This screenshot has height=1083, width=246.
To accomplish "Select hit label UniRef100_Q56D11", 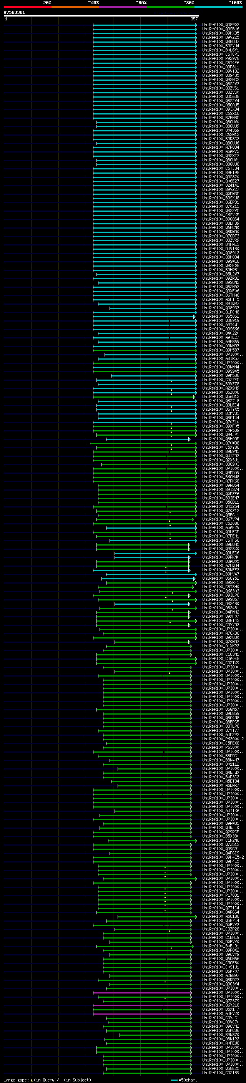I will click(x=220, y=503).
